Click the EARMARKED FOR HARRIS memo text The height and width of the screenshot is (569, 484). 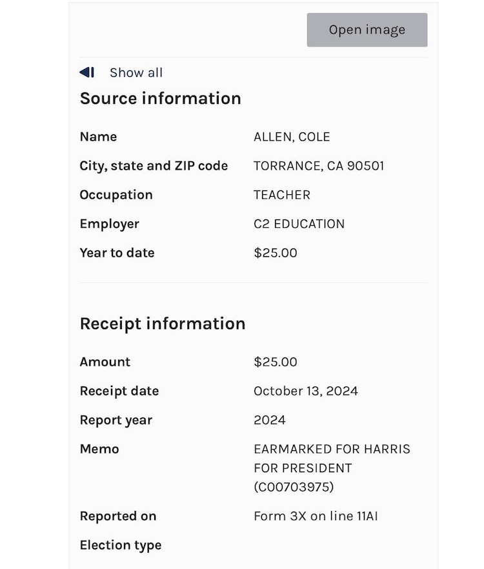(x=332, y=449)
